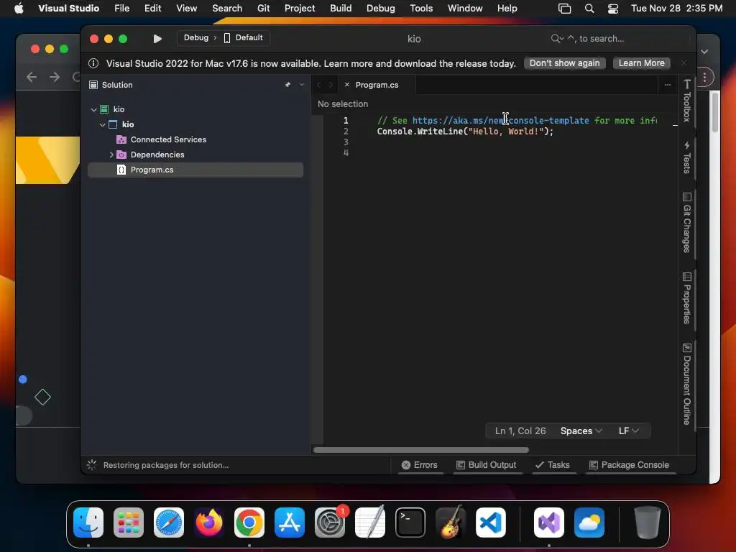Click the Ln 1, Col 26 position indicator
This screenshot has width=736, height=552.
(x=520, y=431)
